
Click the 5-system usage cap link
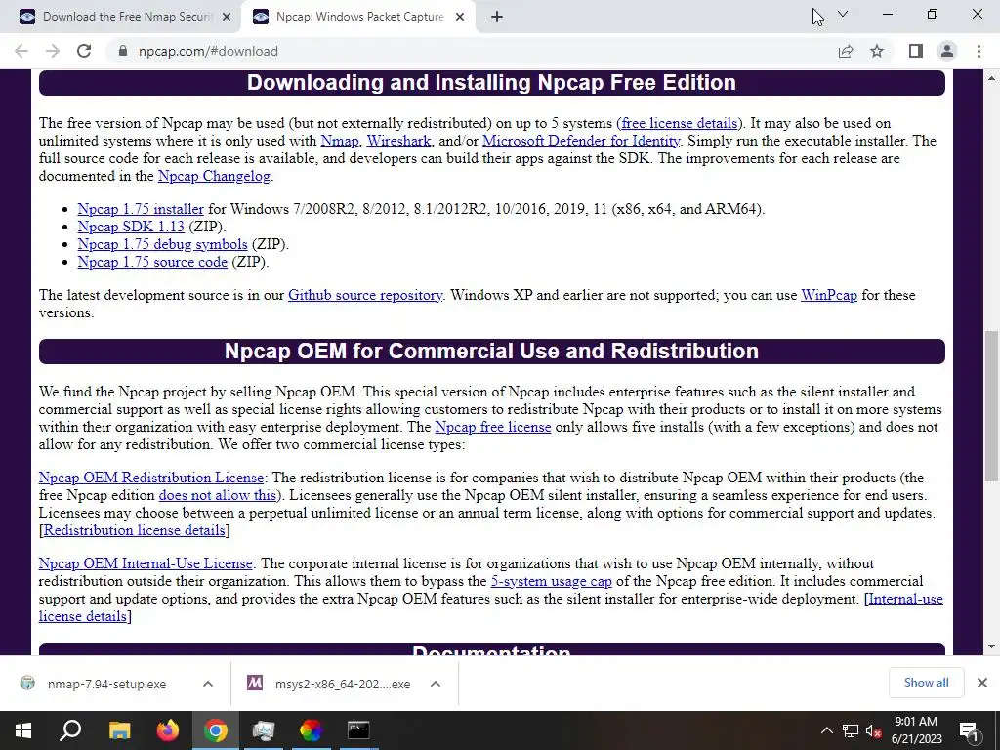tap(551, 582)
